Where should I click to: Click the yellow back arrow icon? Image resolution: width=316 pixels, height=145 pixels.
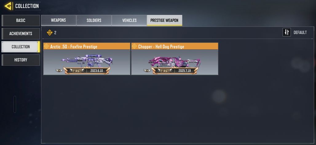coord(8,6)
